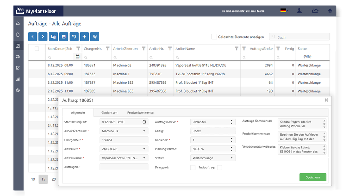Click the German flag language icon
Image resolution: width=349 pixels, height=196 pixels.
(284, 11)
